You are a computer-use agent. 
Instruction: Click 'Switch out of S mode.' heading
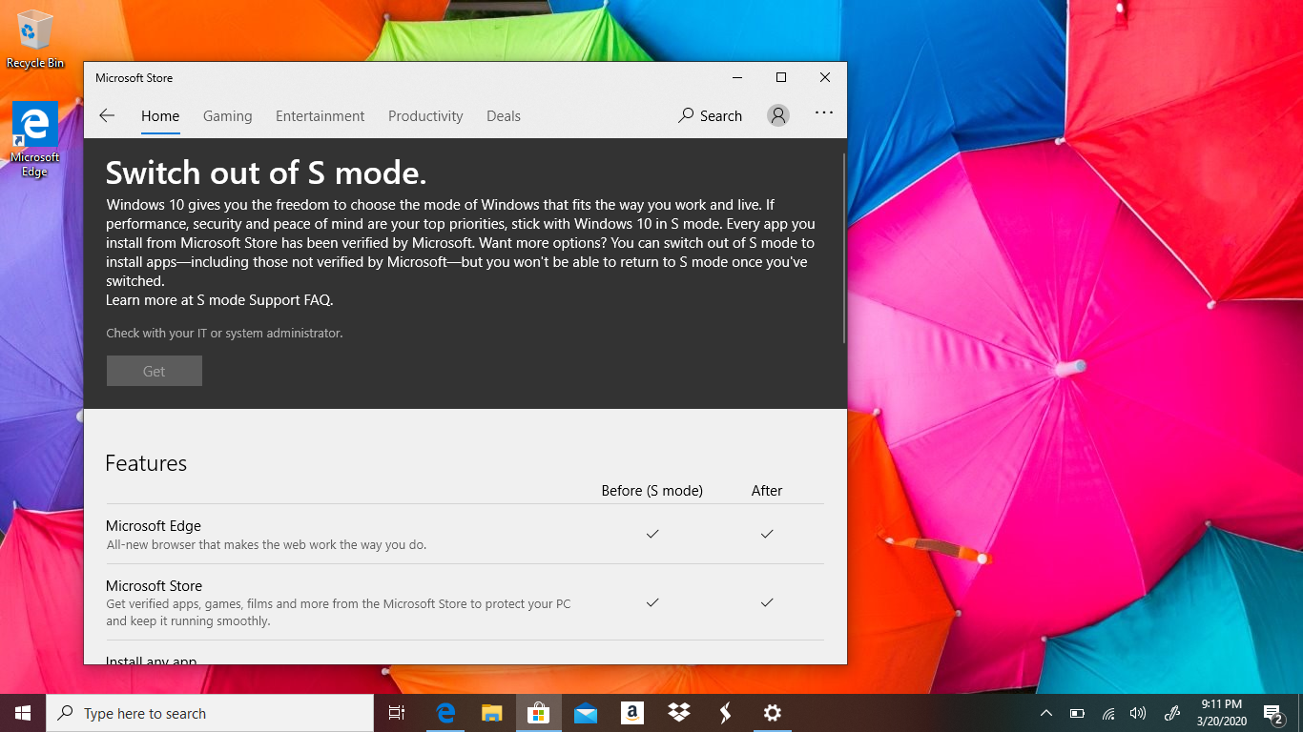pyautogui.click(x=265, y=173)
